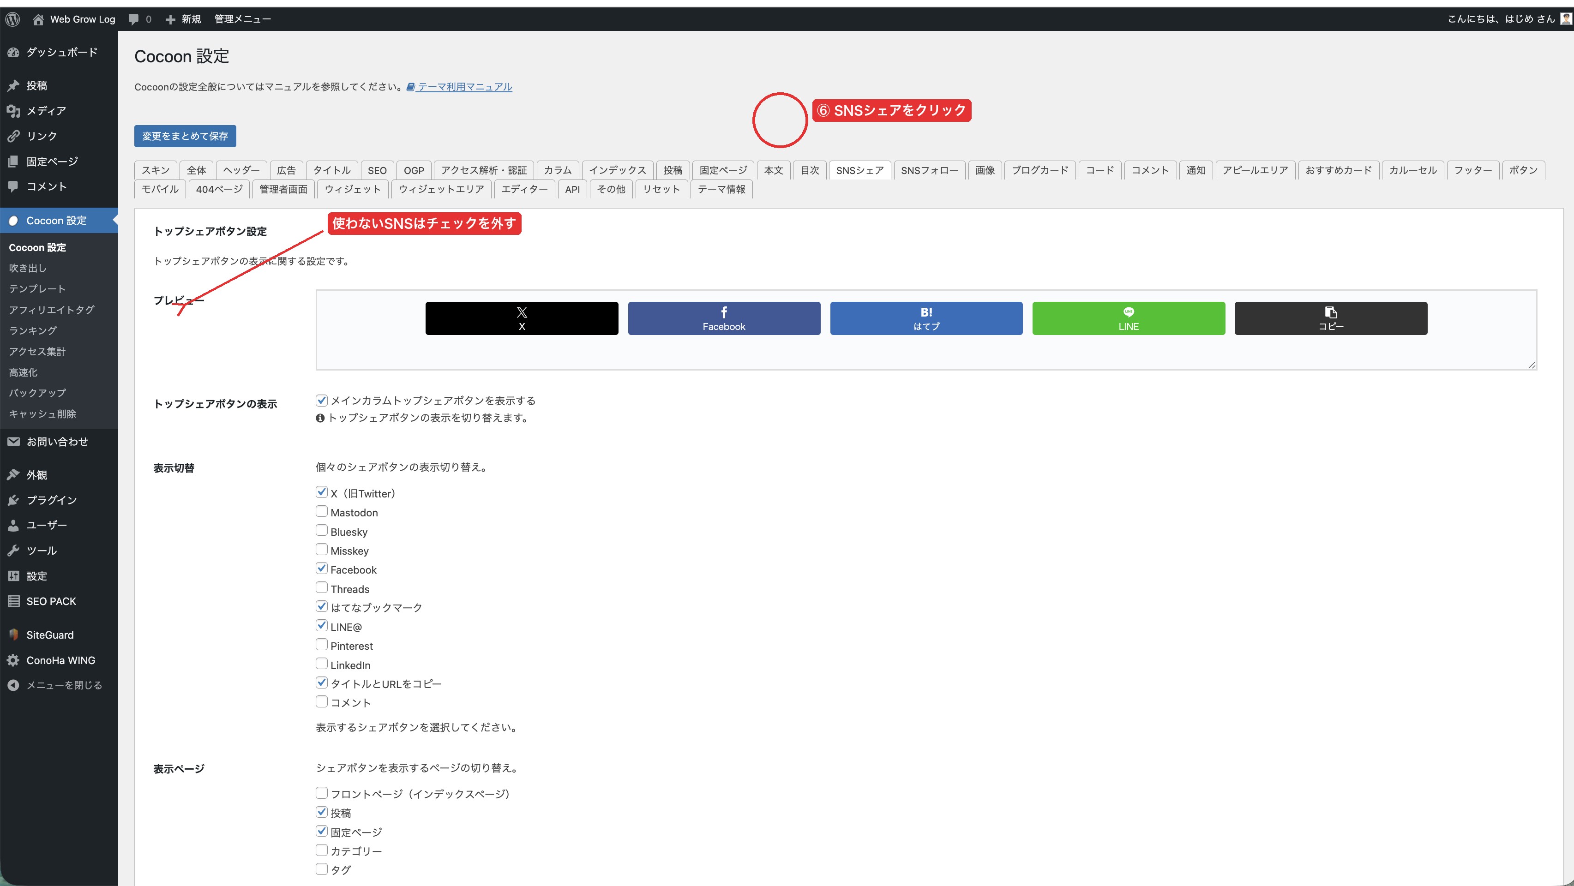Open 投稿 from the sidebar menu
Viewport: 1574px width, 886px height.
(x=59, y=85)
